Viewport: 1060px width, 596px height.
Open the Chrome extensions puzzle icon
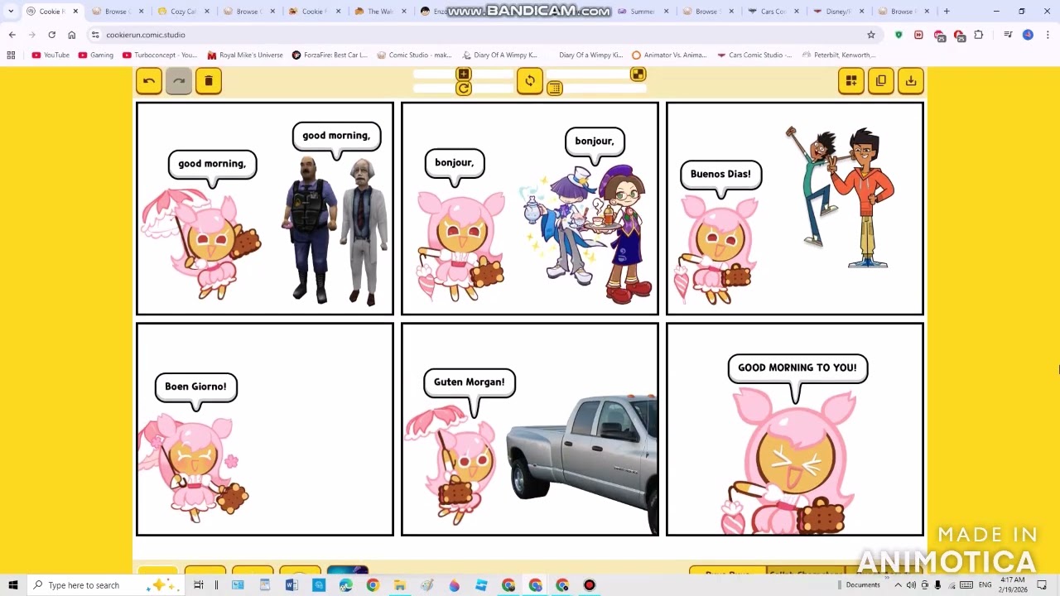pos(979,35)
